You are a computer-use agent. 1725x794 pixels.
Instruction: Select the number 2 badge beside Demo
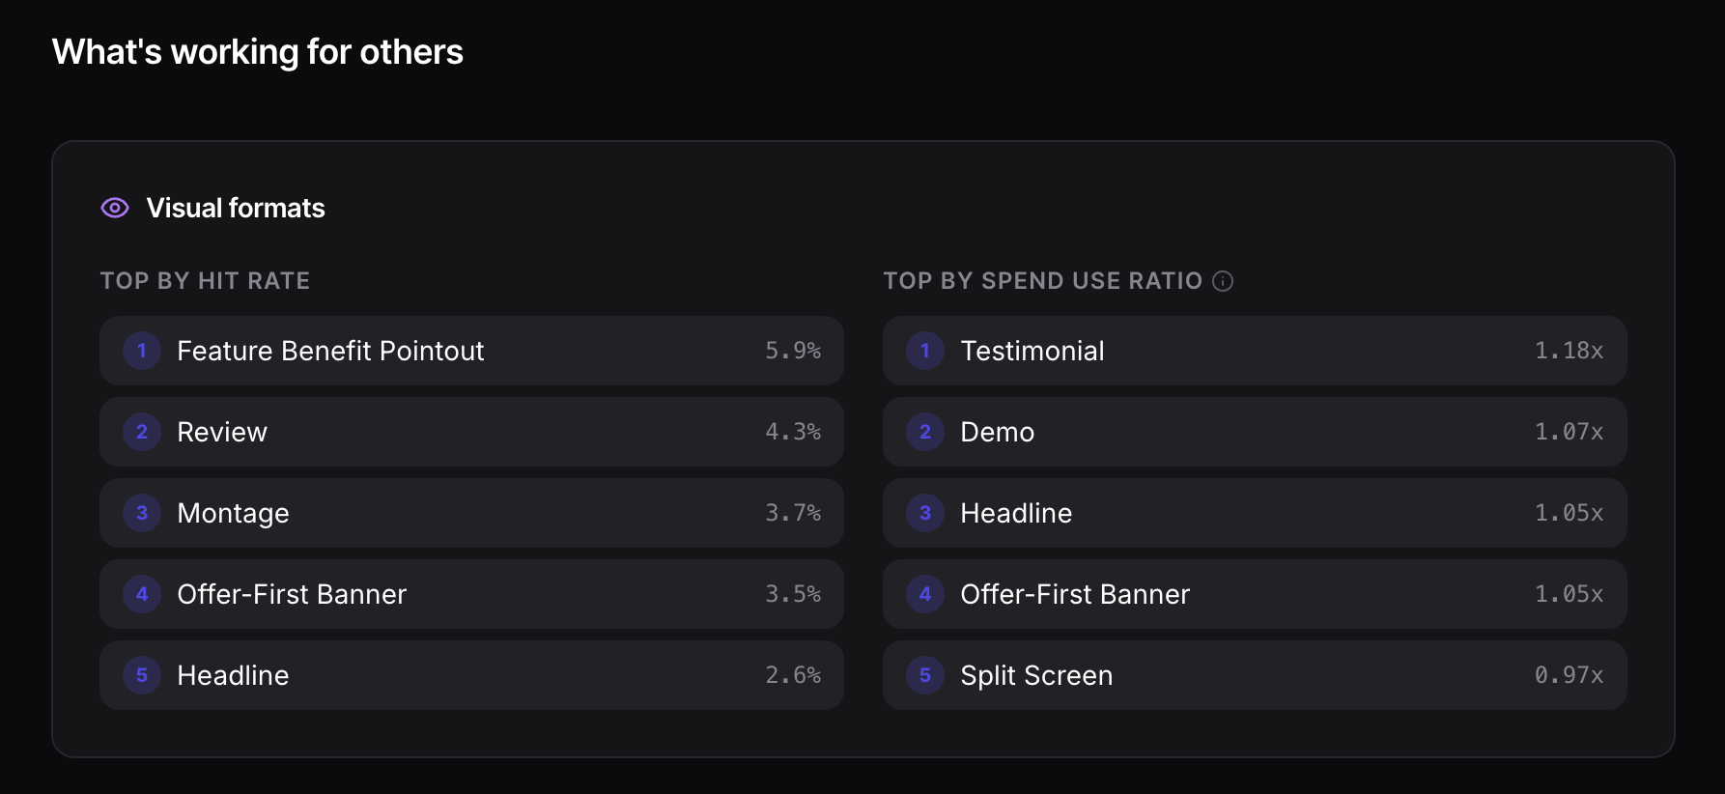point(924,432)
